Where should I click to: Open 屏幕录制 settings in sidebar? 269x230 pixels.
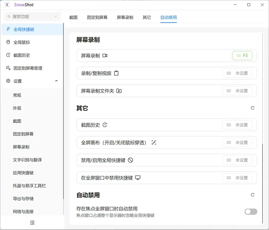tap(32, 147)
